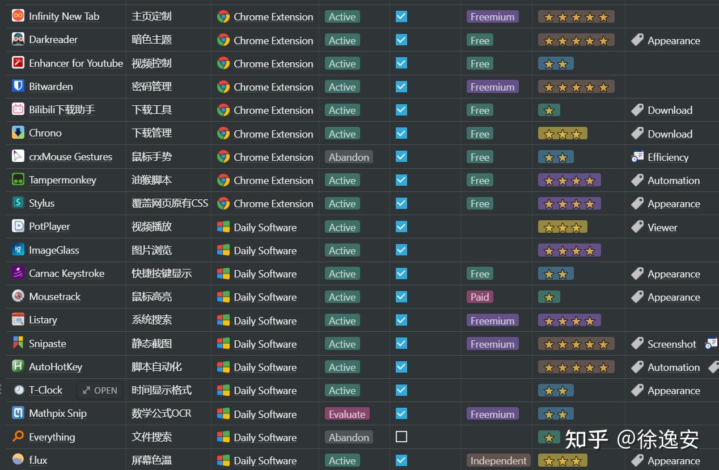Image resolution: width=719 pixels, height=470 pixels.
Task: Open the T-Clock page with OPEN button
Action: tap(100, 390)
